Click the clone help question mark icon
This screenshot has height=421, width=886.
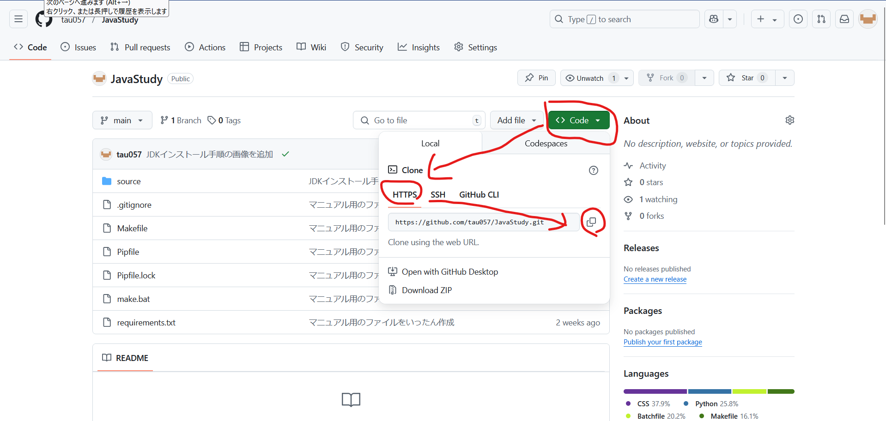point(593,170)
